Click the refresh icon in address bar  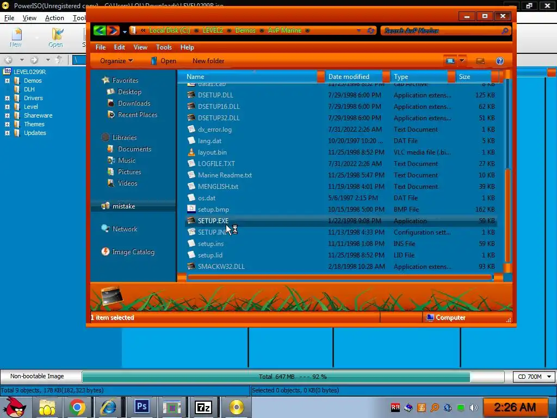point(371,30)
